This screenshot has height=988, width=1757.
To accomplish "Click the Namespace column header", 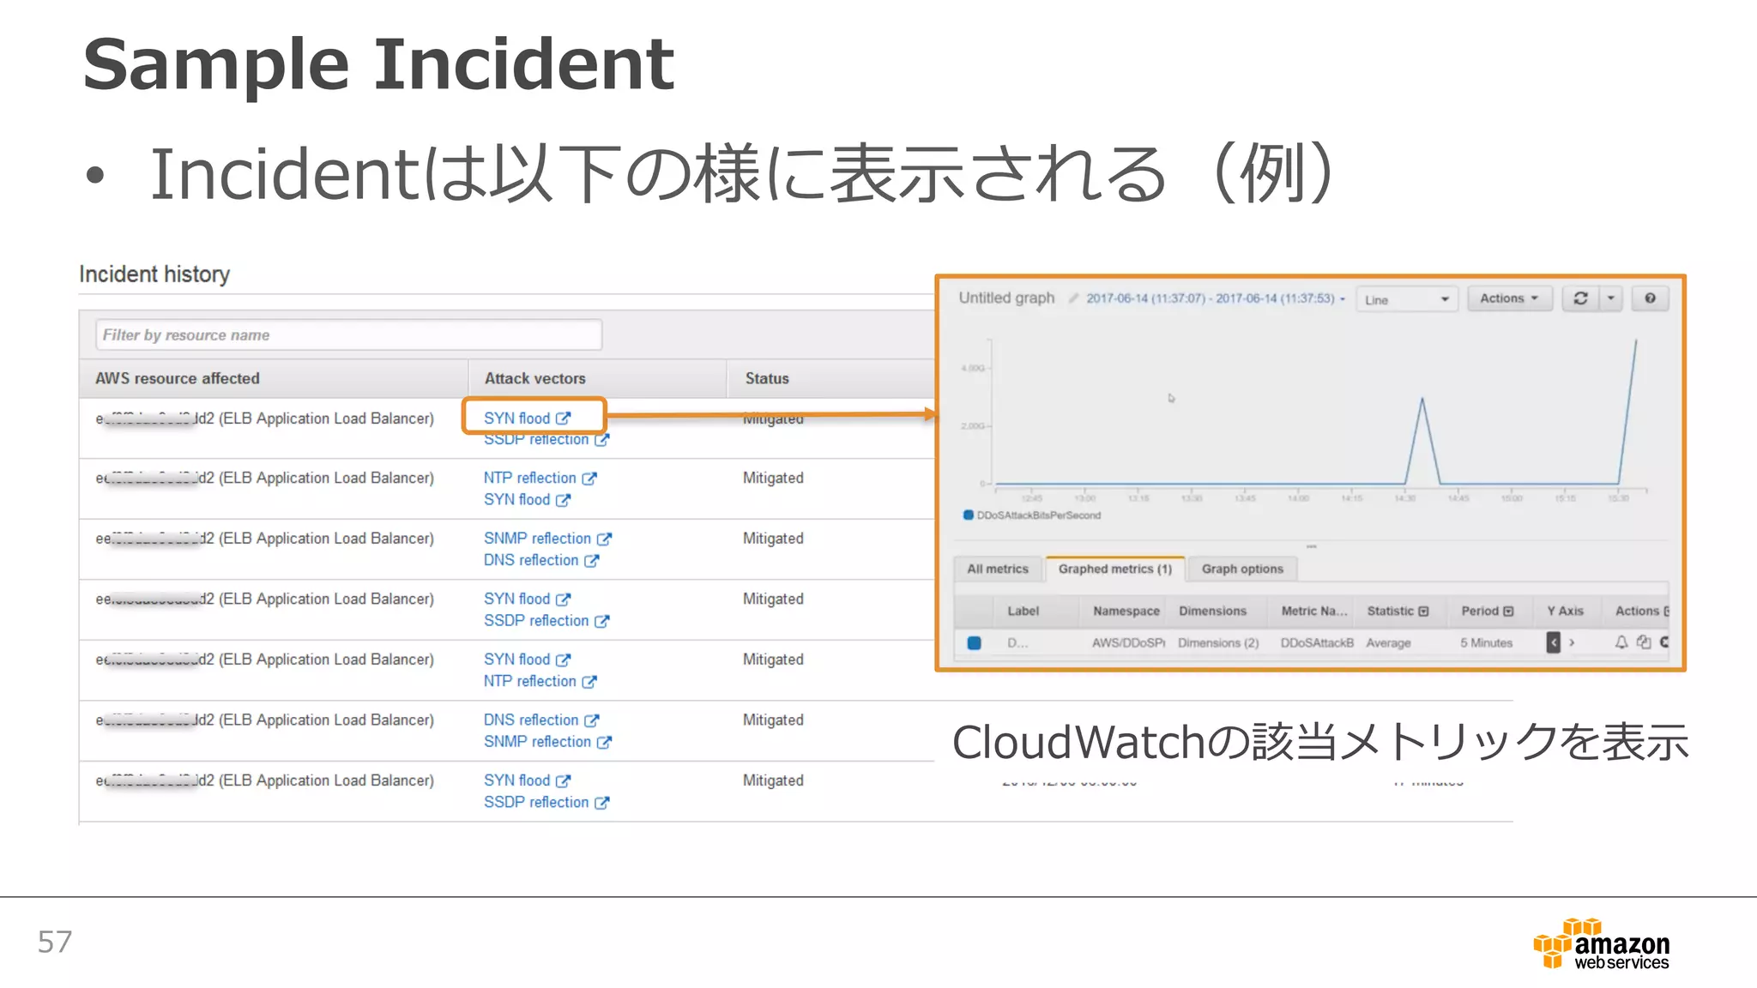I will point(1126,611).
